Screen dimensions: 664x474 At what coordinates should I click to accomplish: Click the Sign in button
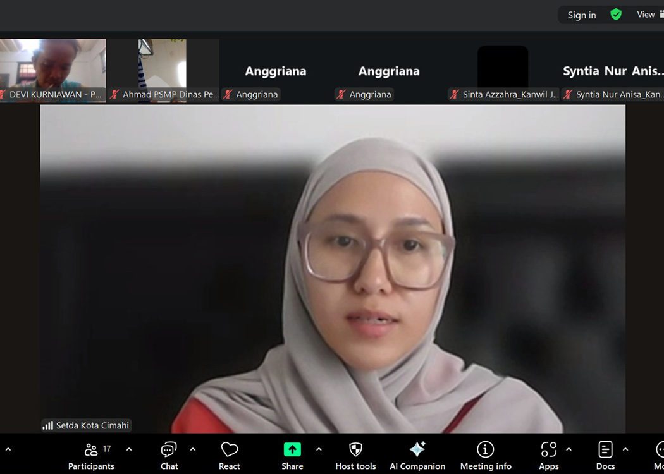click(581, 15)
